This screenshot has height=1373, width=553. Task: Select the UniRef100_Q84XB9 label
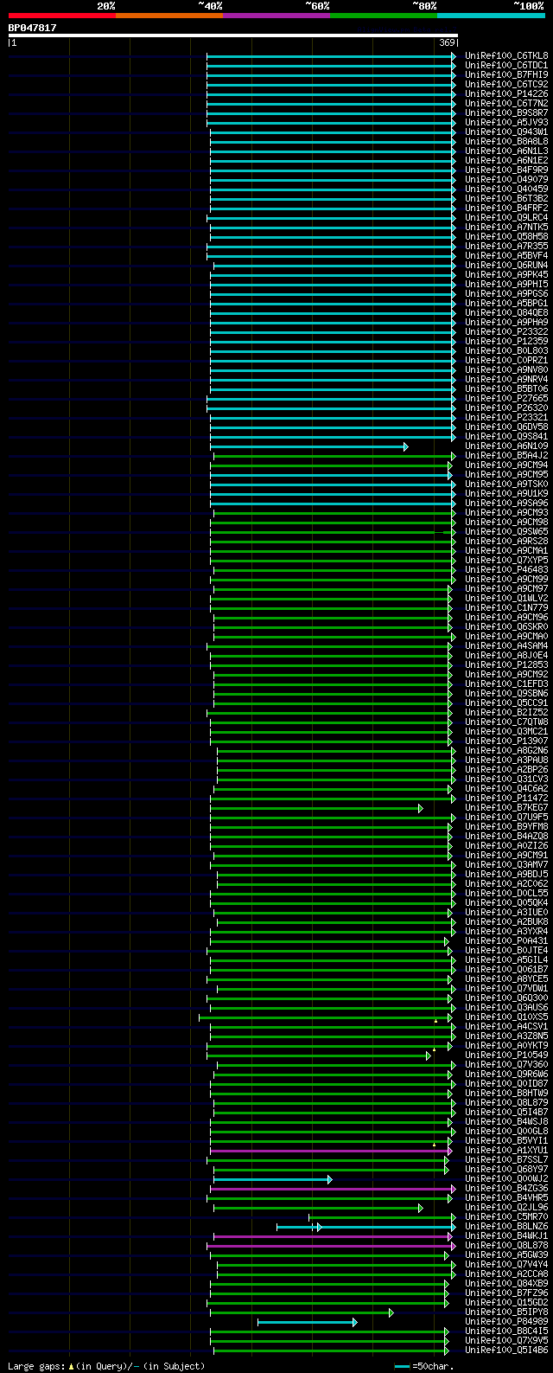(506, 1284)
